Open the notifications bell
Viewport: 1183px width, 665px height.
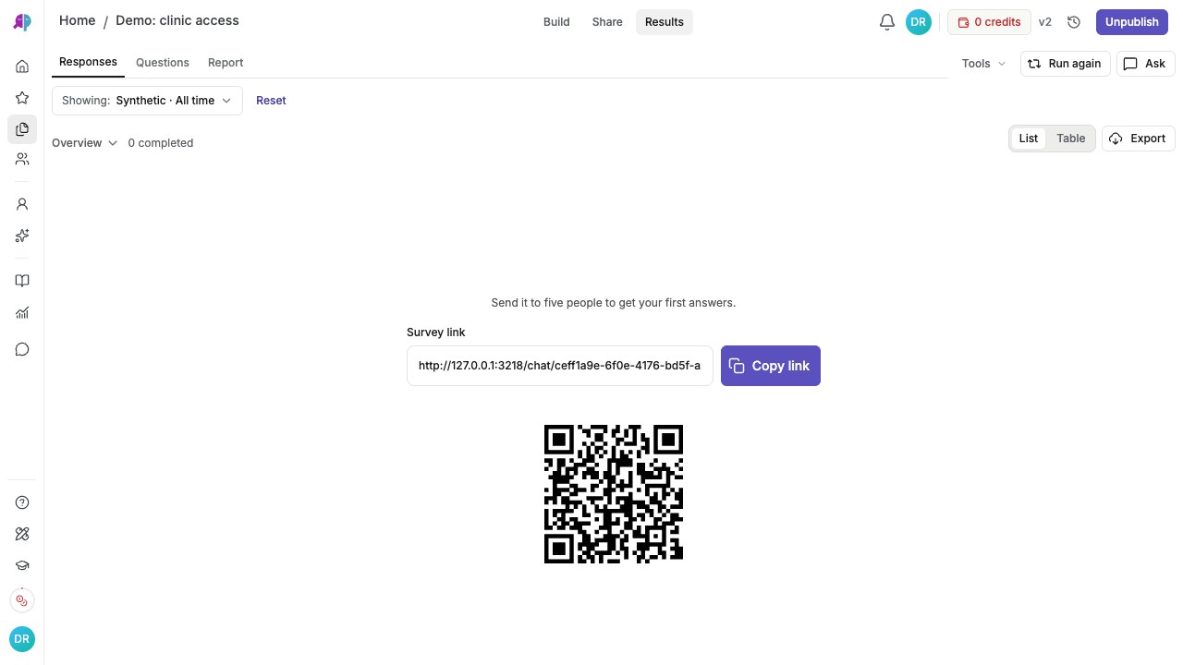(887, 22)
